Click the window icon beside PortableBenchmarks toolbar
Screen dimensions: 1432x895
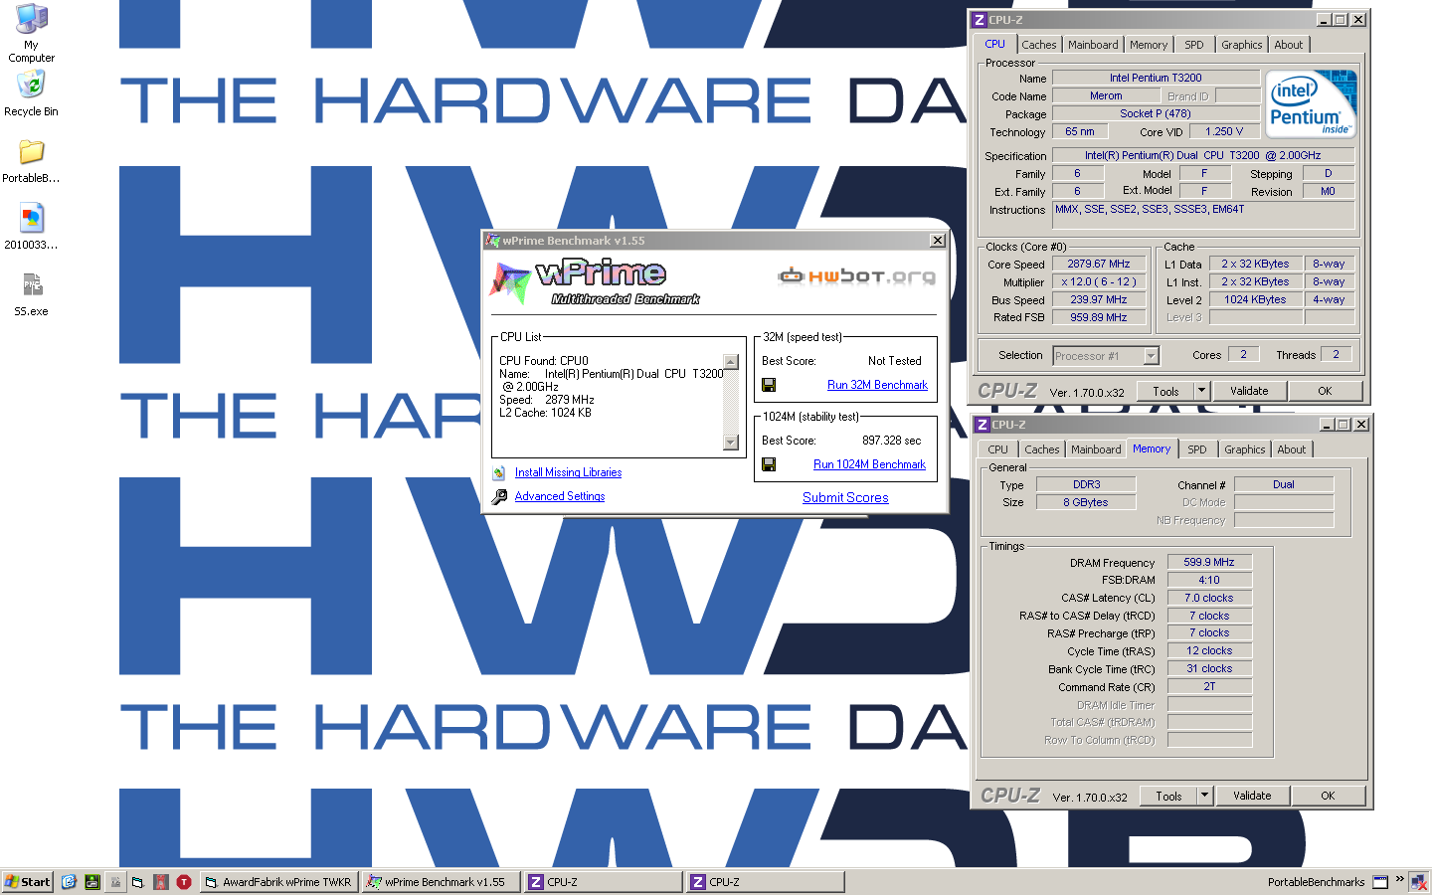coord(1380,882)
